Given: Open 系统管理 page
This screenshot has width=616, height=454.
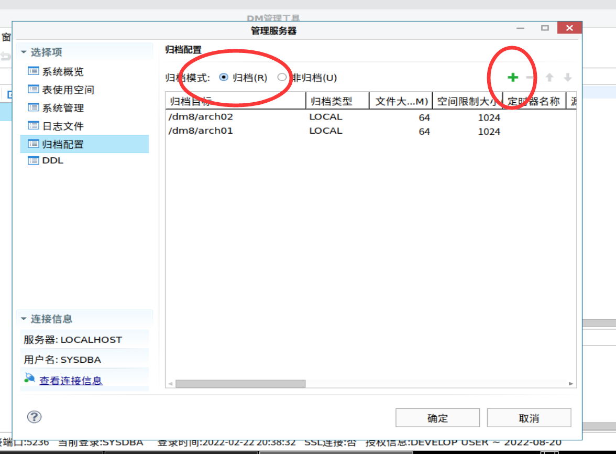Looking at the screenshot, I should (63, 107).
